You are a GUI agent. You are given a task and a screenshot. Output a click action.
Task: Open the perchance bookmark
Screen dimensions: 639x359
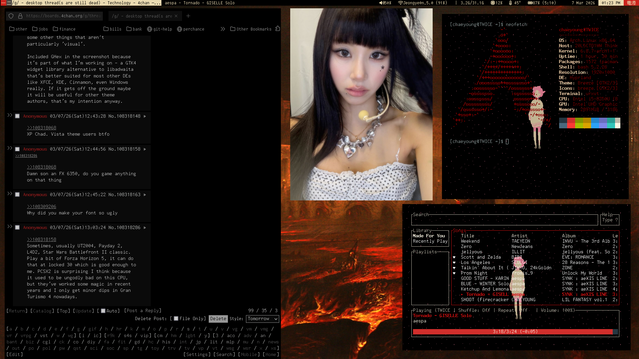click(191, 29)
